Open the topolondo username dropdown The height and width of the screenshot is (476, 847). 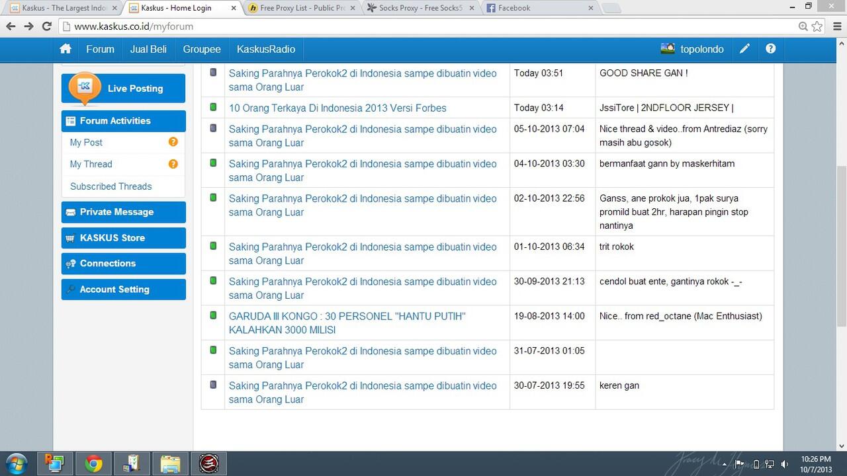pyautogui.click(x=702, y=49)
